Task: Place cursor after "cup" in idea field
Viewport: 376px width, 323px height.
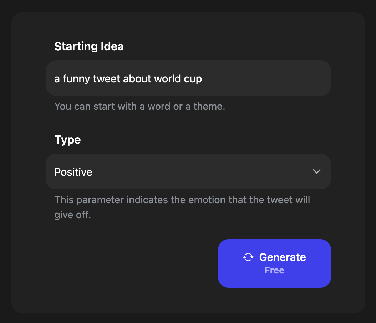Action: point(203,78)
